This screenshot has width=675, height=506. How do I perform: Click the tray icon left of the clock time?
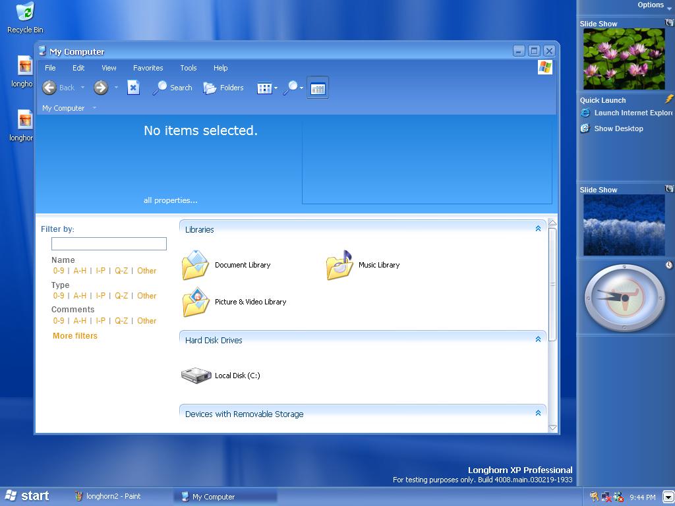pyautogui.click(x=618, y=497)
